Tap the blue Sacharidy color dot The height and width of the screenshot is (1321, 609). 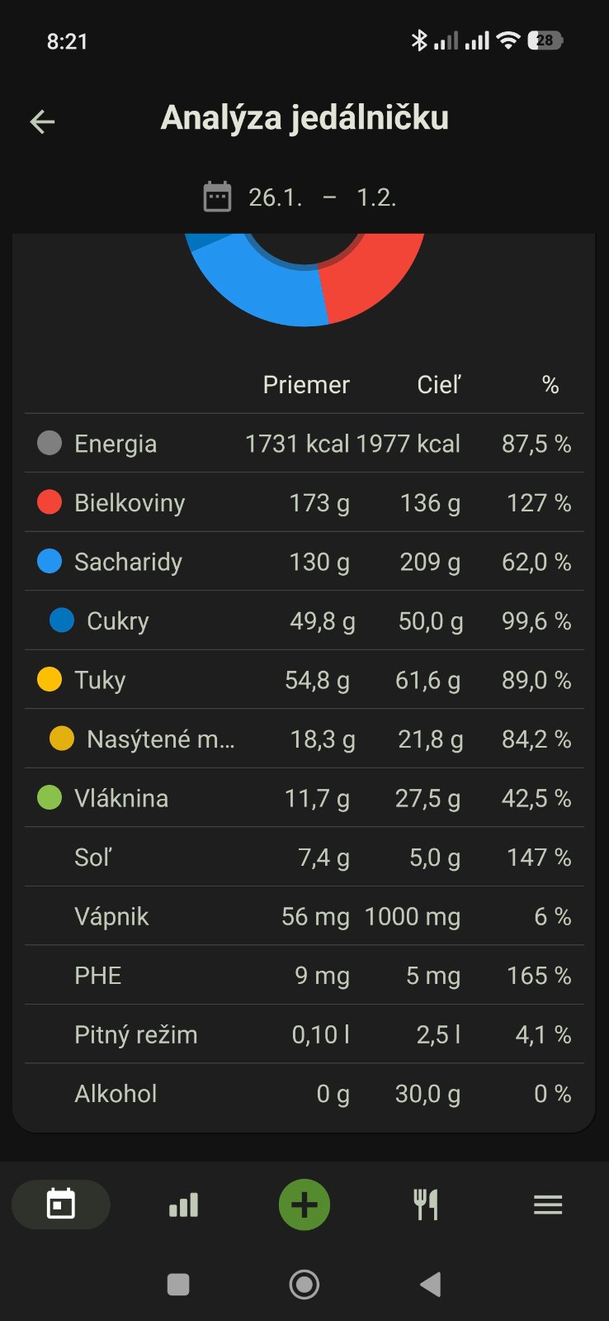point(50,562)
